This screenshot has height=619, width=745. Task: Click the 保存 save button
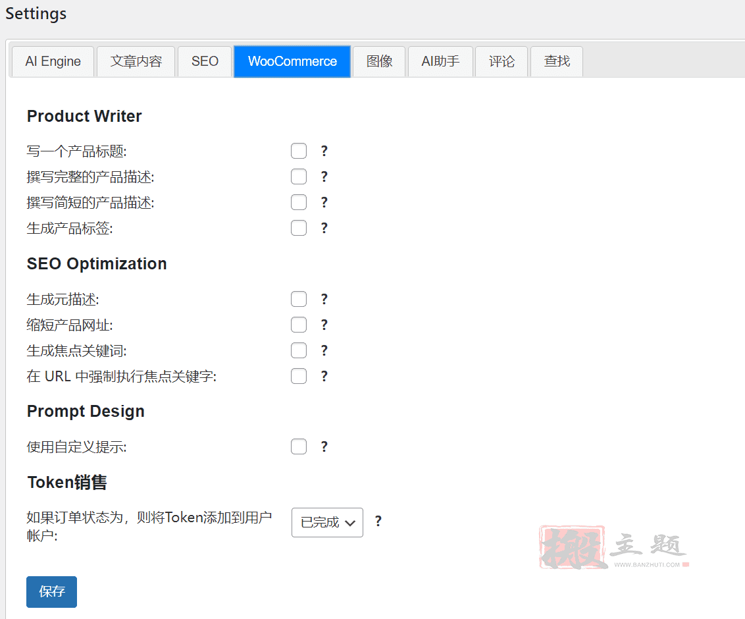coord(52,592)
